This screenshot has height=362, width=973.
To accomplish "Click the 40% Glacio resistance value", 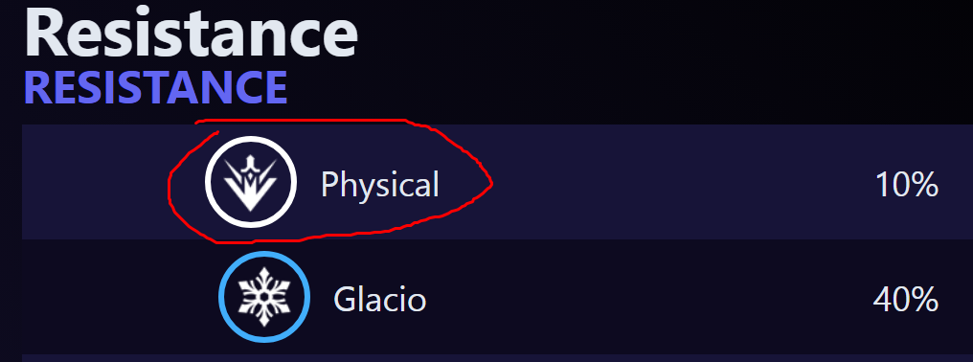I will tap(905, 300).
